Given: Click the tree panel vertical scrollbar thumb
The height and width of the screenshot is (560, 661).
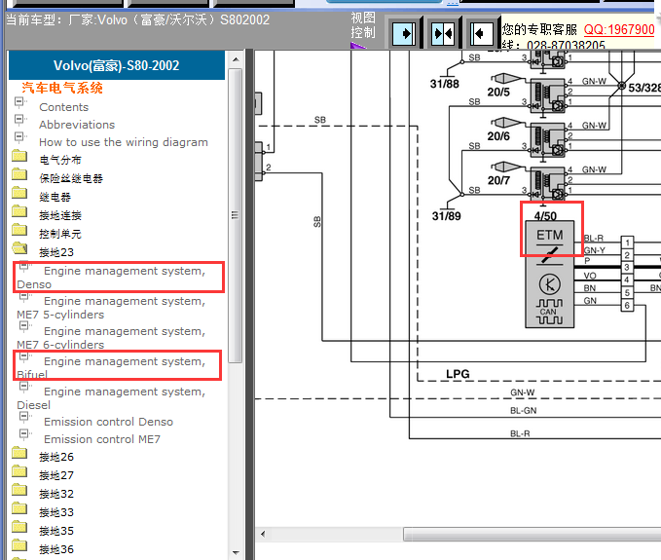Looking at the screenshot, I should pos(236,215).
